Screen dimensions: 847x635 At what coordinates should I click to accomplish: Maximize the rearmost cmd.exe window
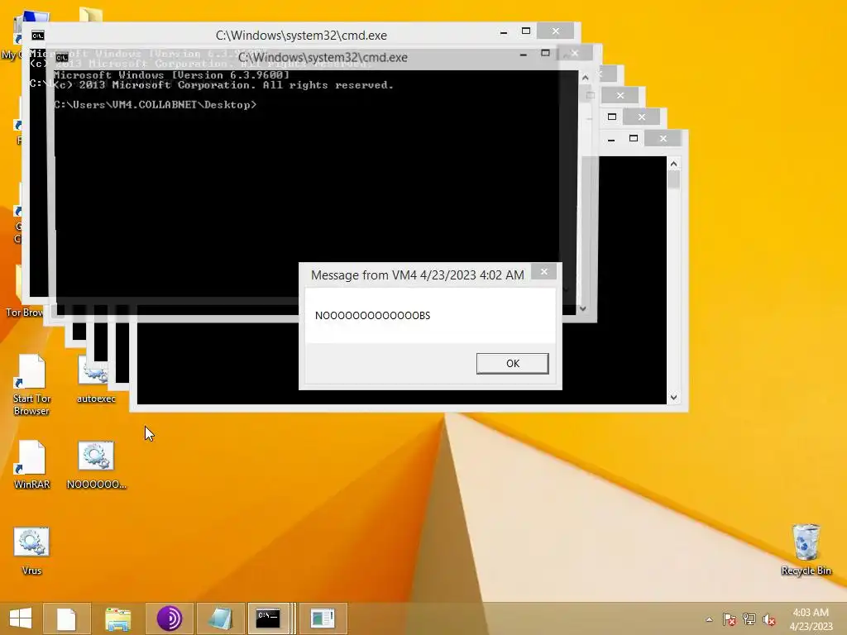[x=525, y=31]
